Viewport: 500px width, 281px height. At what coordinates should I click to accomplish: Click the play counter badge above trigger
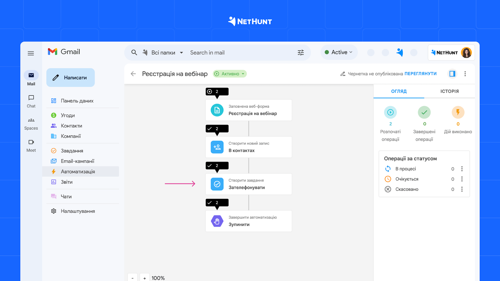tap(217, 91)
